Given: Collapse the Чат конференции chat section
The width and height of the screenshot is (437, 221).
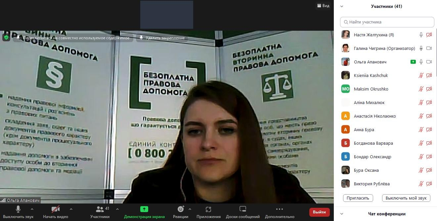Looking at the screenshot, I should click(342, 214).
